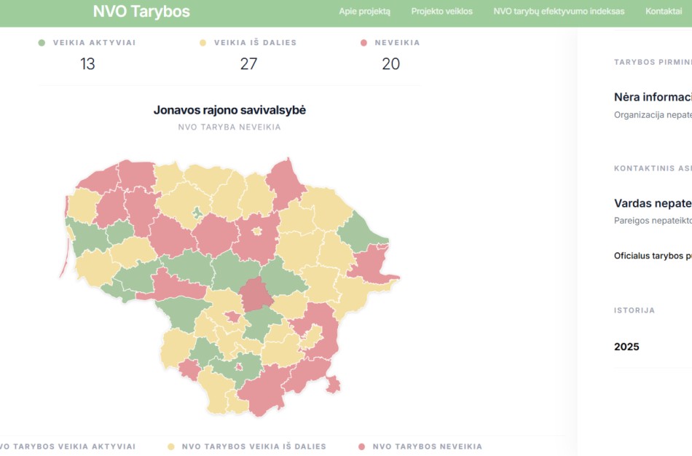Open the Projekto veiklos menu item

tap(442, 12)
